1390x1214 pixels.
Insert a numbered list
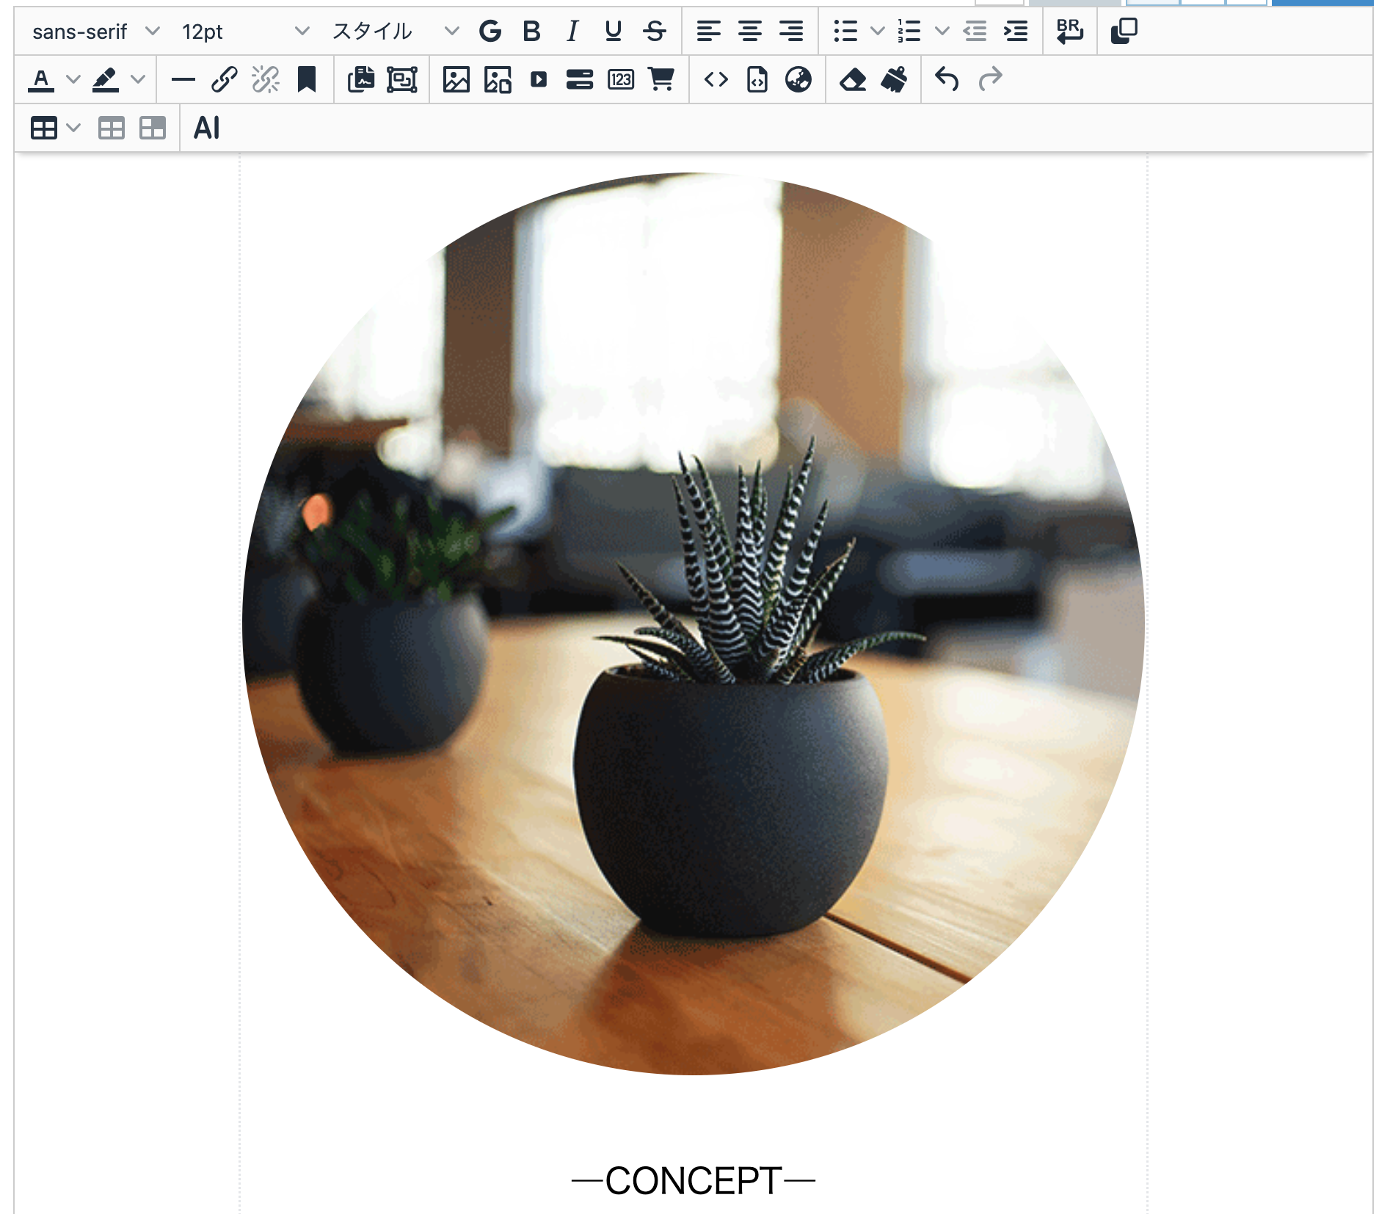click(910, 32)
